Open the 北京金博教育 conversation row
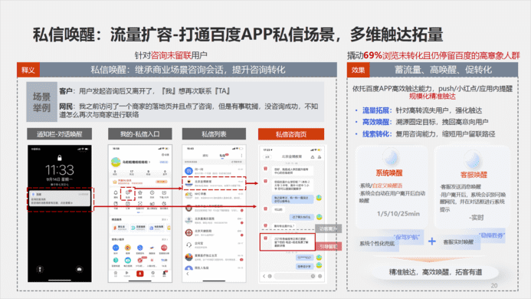The height and width of the screenshot is (299, 531). click(x=214, y=183)
